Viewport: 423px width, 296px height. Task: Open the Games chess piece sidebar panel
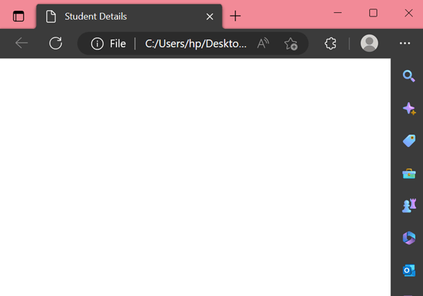pos(408,206)
